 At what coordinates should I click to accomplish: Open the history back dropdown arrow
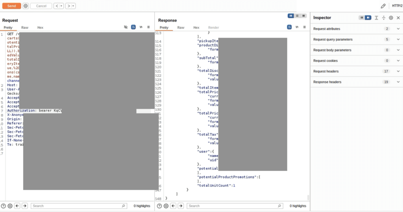tap(61, 6)
